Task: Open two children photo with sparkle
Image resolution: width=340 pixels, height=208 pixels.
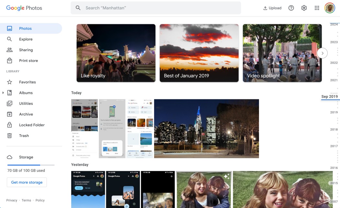Action: coord(204,190)
